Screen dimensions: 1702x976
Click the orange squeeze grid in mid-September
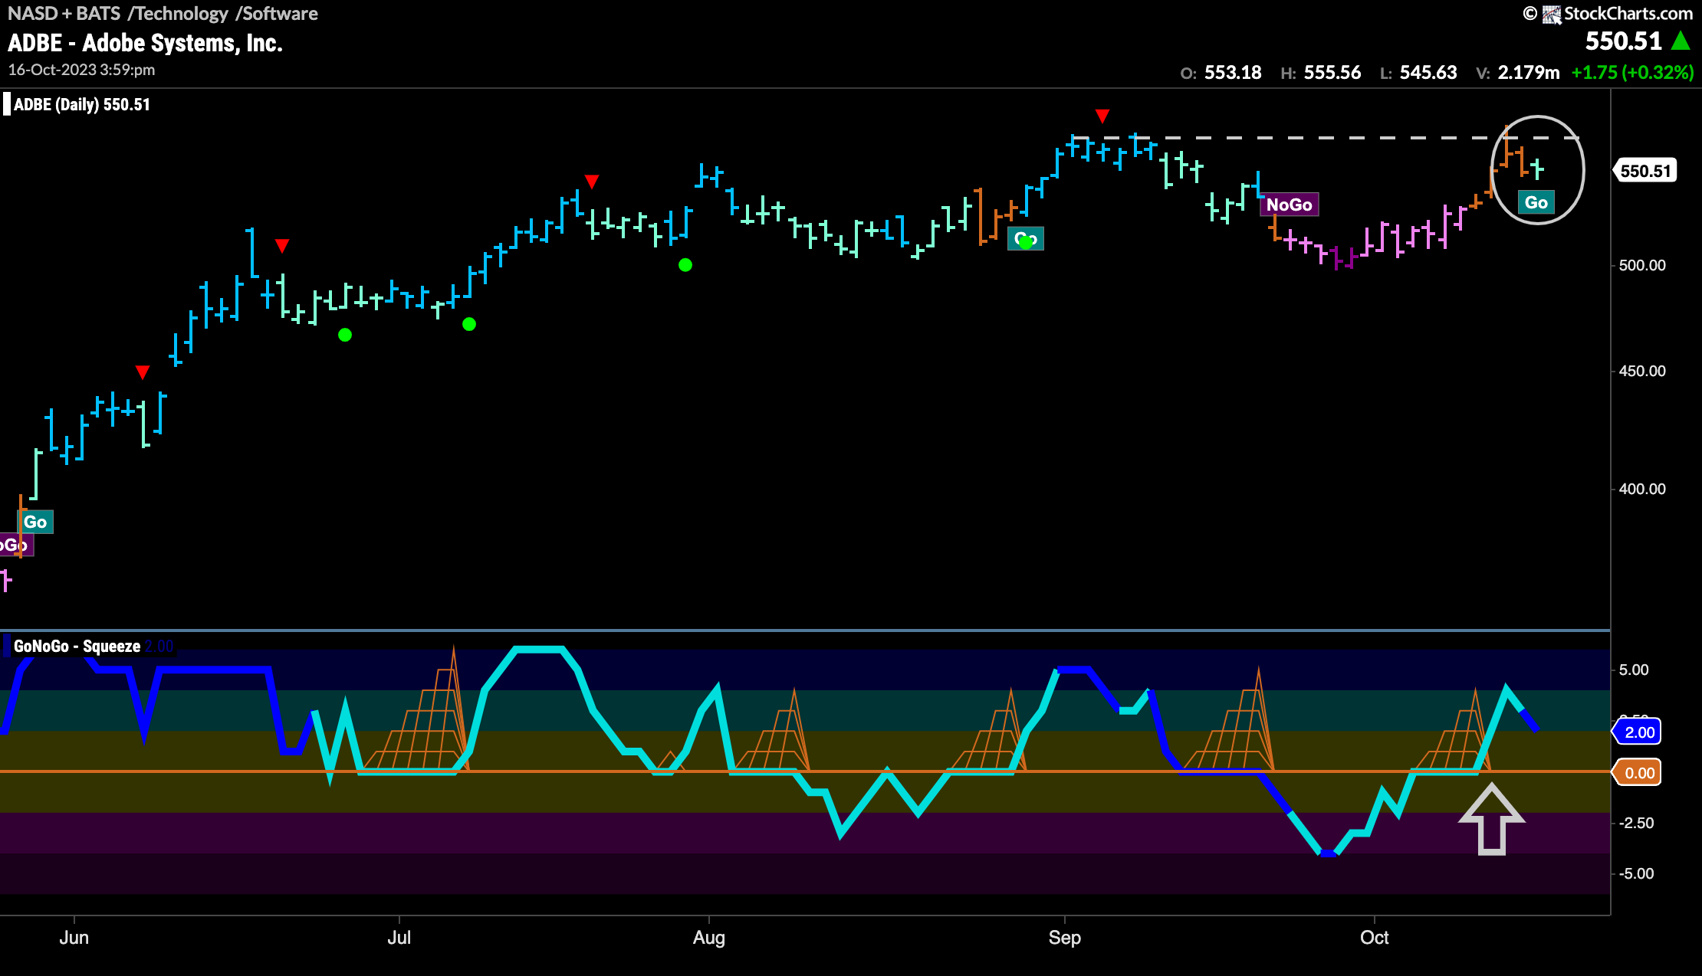point(1229,719)
